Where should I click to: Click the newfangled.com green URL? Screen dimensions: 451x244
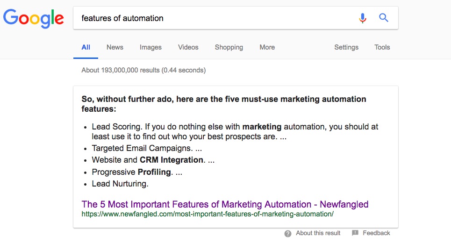(208, 214)
